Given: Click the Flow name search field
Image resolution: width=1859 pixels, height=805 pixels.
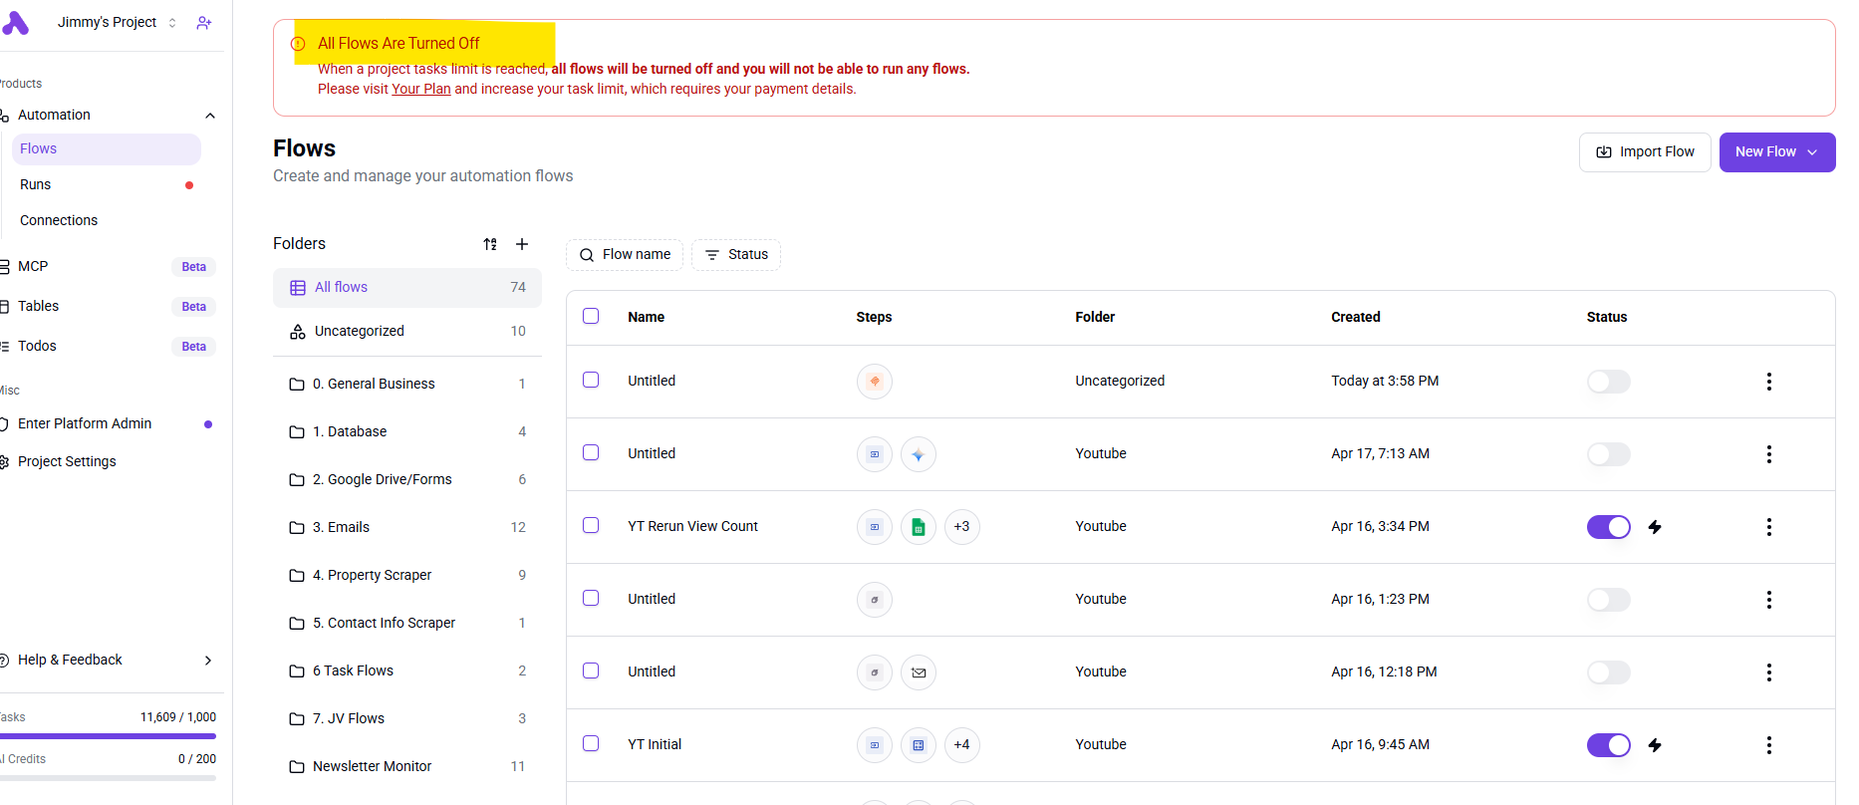Looking at the screenshot, I should [x=625, y=255].
